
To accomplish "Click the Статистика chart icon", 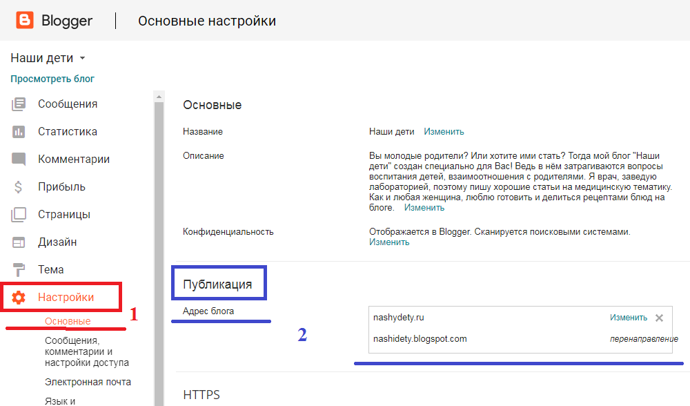I will click(x=19, y=132).
